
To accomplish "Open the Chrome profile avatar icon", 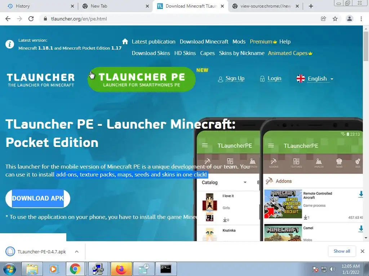I will [350, 19].
